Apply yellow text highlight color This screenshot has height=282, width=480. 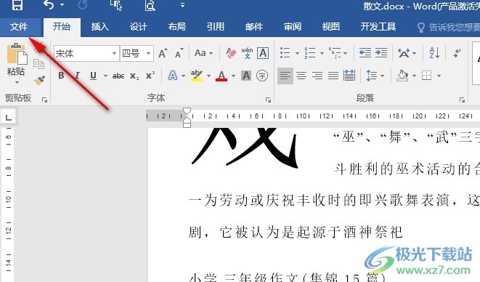click(197, 76)
